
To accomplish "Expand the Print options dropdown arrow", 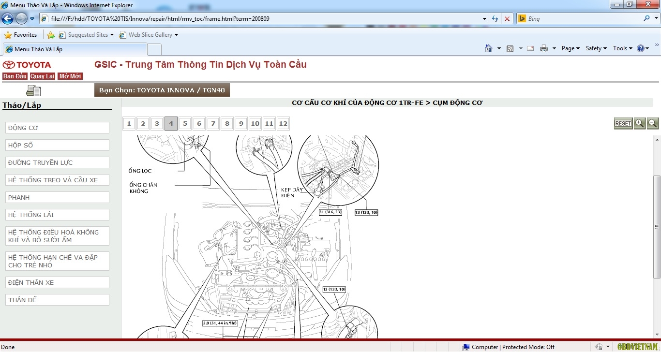I will point(554,48).
